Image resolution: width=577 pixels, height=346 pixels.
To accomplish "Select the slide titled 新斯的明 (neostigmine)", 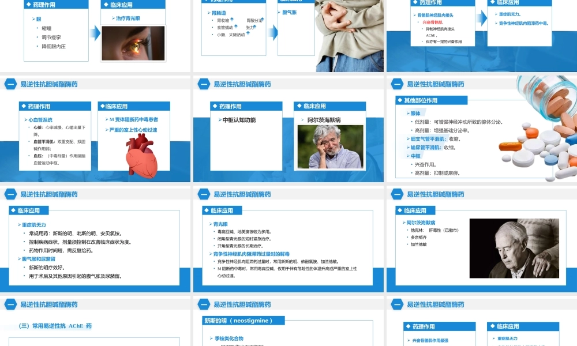I will 288,321.
